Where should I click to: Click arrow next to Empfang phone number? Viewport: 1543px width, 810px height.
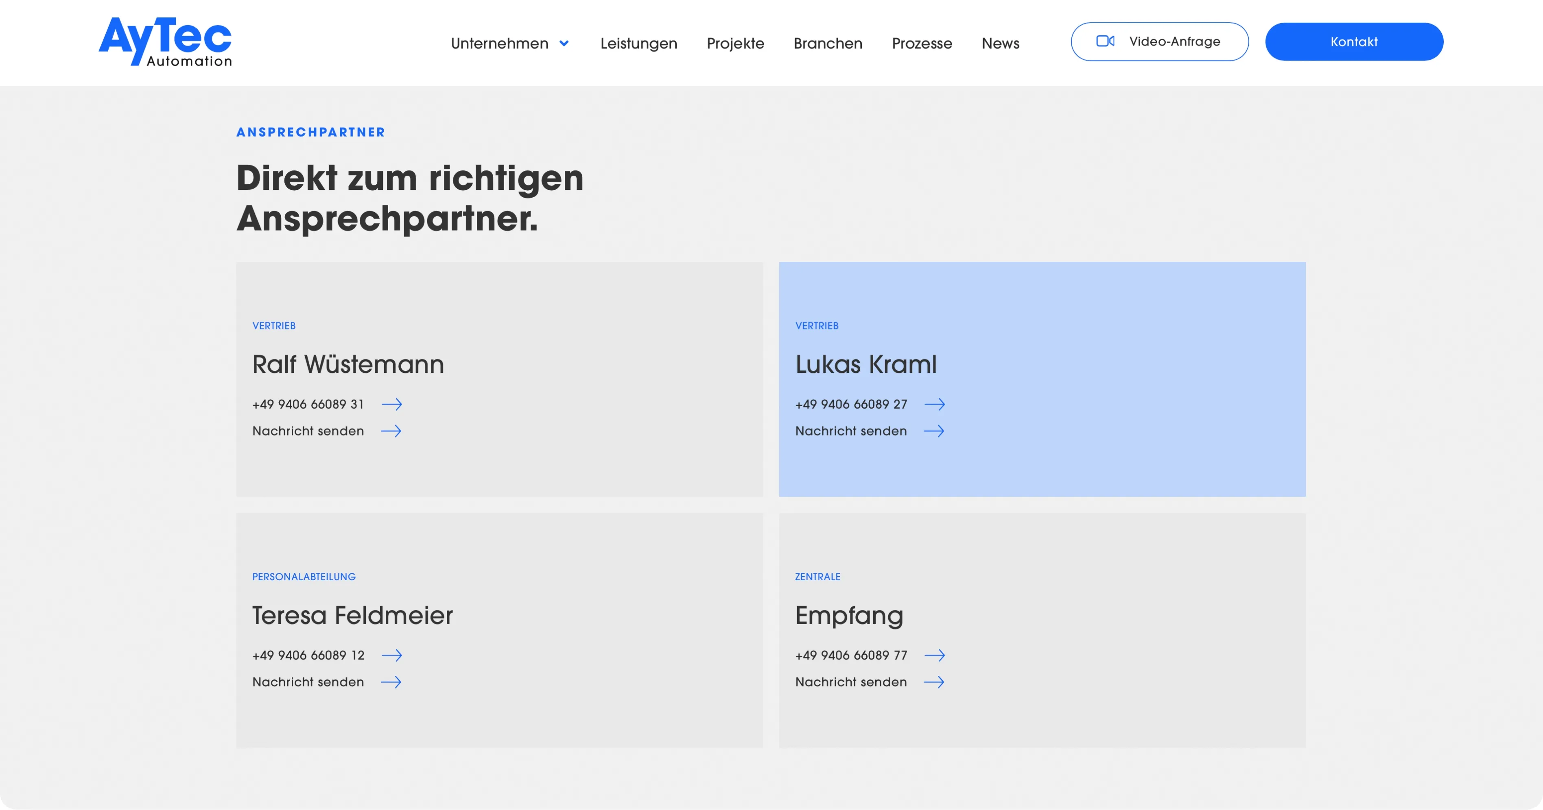(x=934, y=655)
